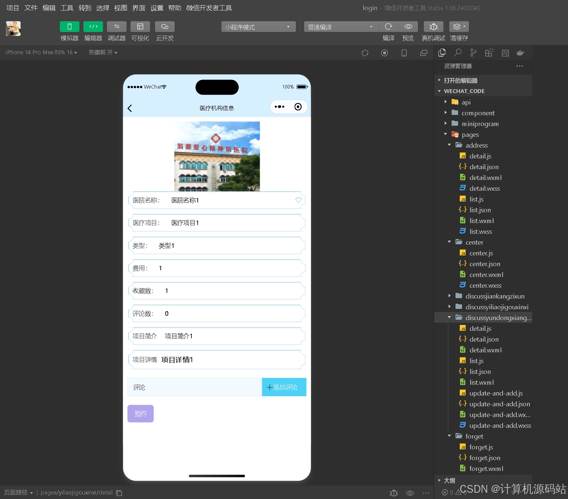This screenshot has width=568, height=499.
Task: Open the 小程序模式 mode dropdown
Action: tap(258, 27)
